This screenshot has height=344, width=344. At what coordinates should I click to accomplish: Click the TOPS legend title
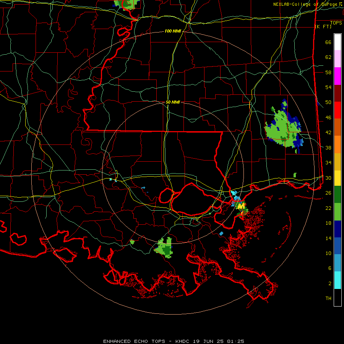coord(336,23)
